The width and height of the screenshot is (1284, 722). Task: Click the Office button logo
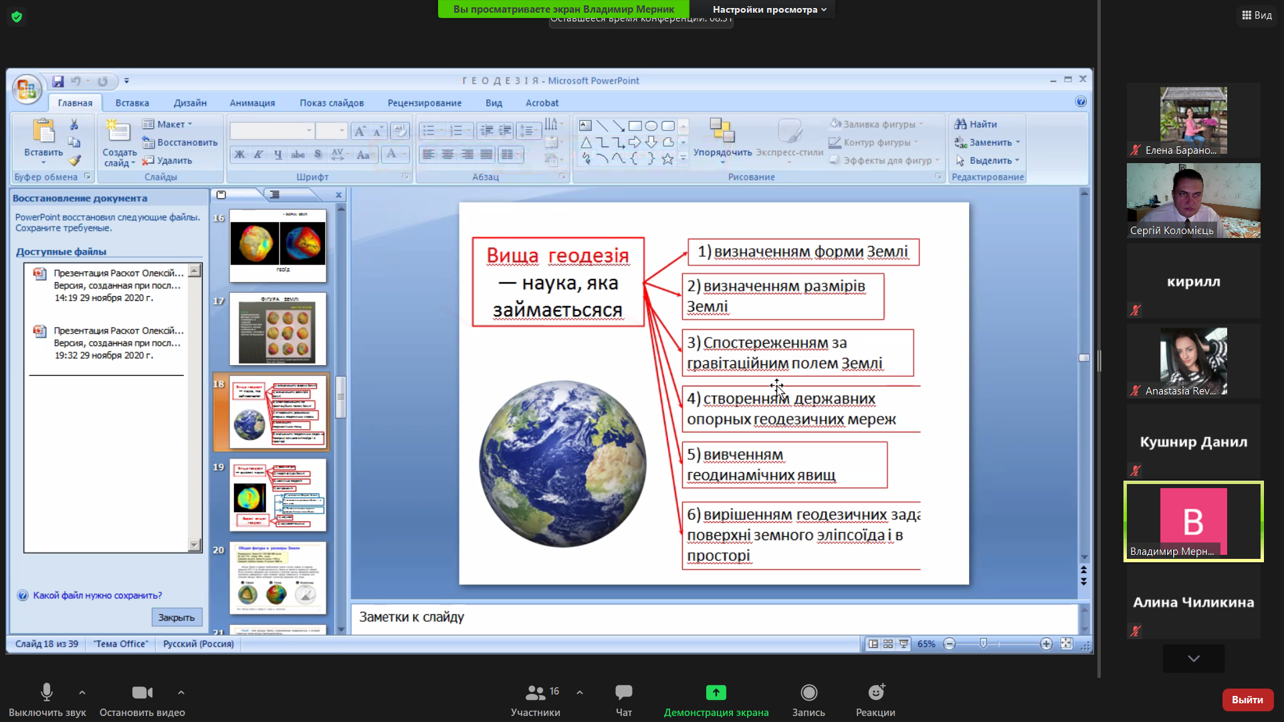click(27, 89)
